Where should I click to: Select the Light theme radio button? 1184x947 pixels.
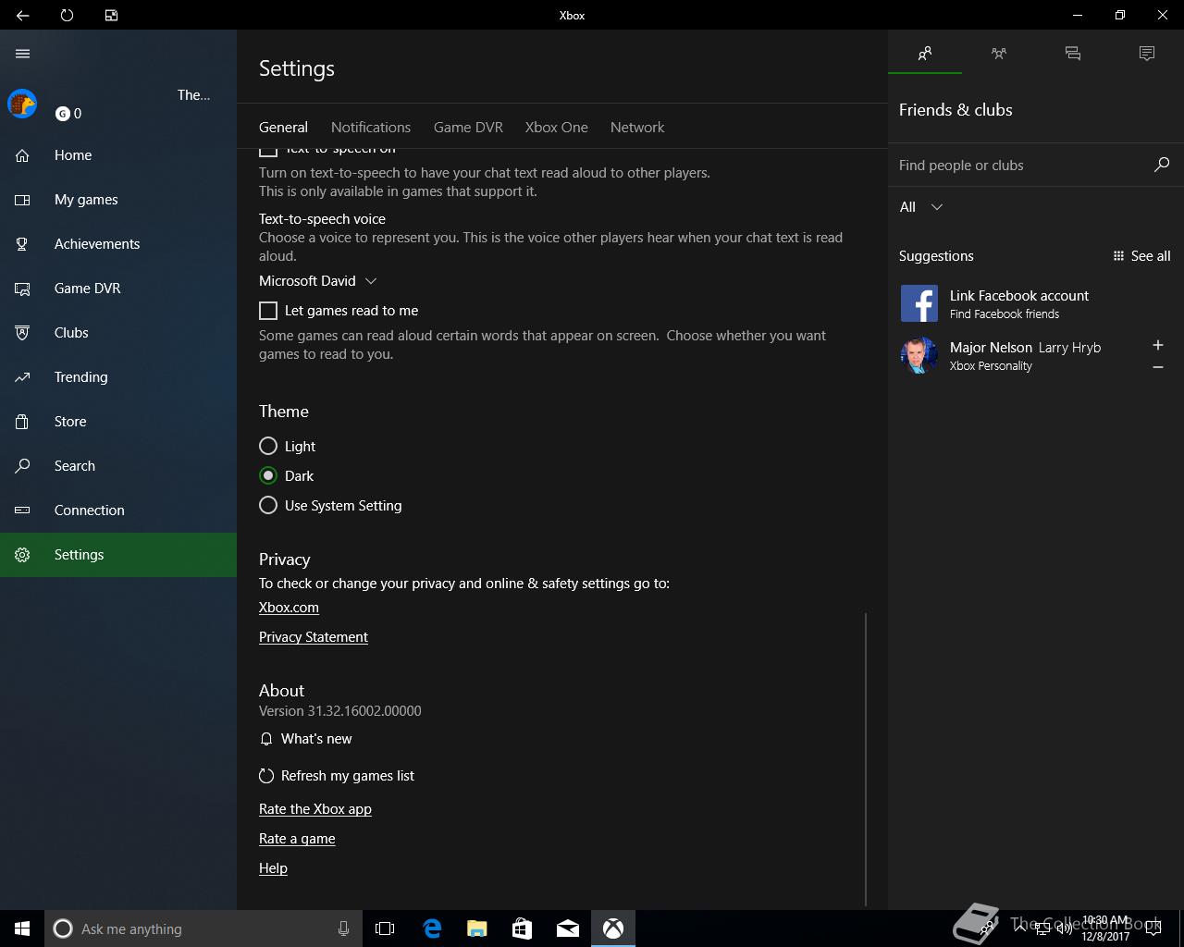pos(268,447)
